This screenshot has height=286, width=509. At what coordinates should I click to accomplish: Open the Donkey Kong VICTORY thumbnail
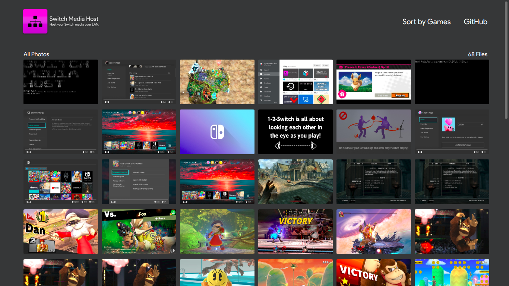tap(374, 273)
